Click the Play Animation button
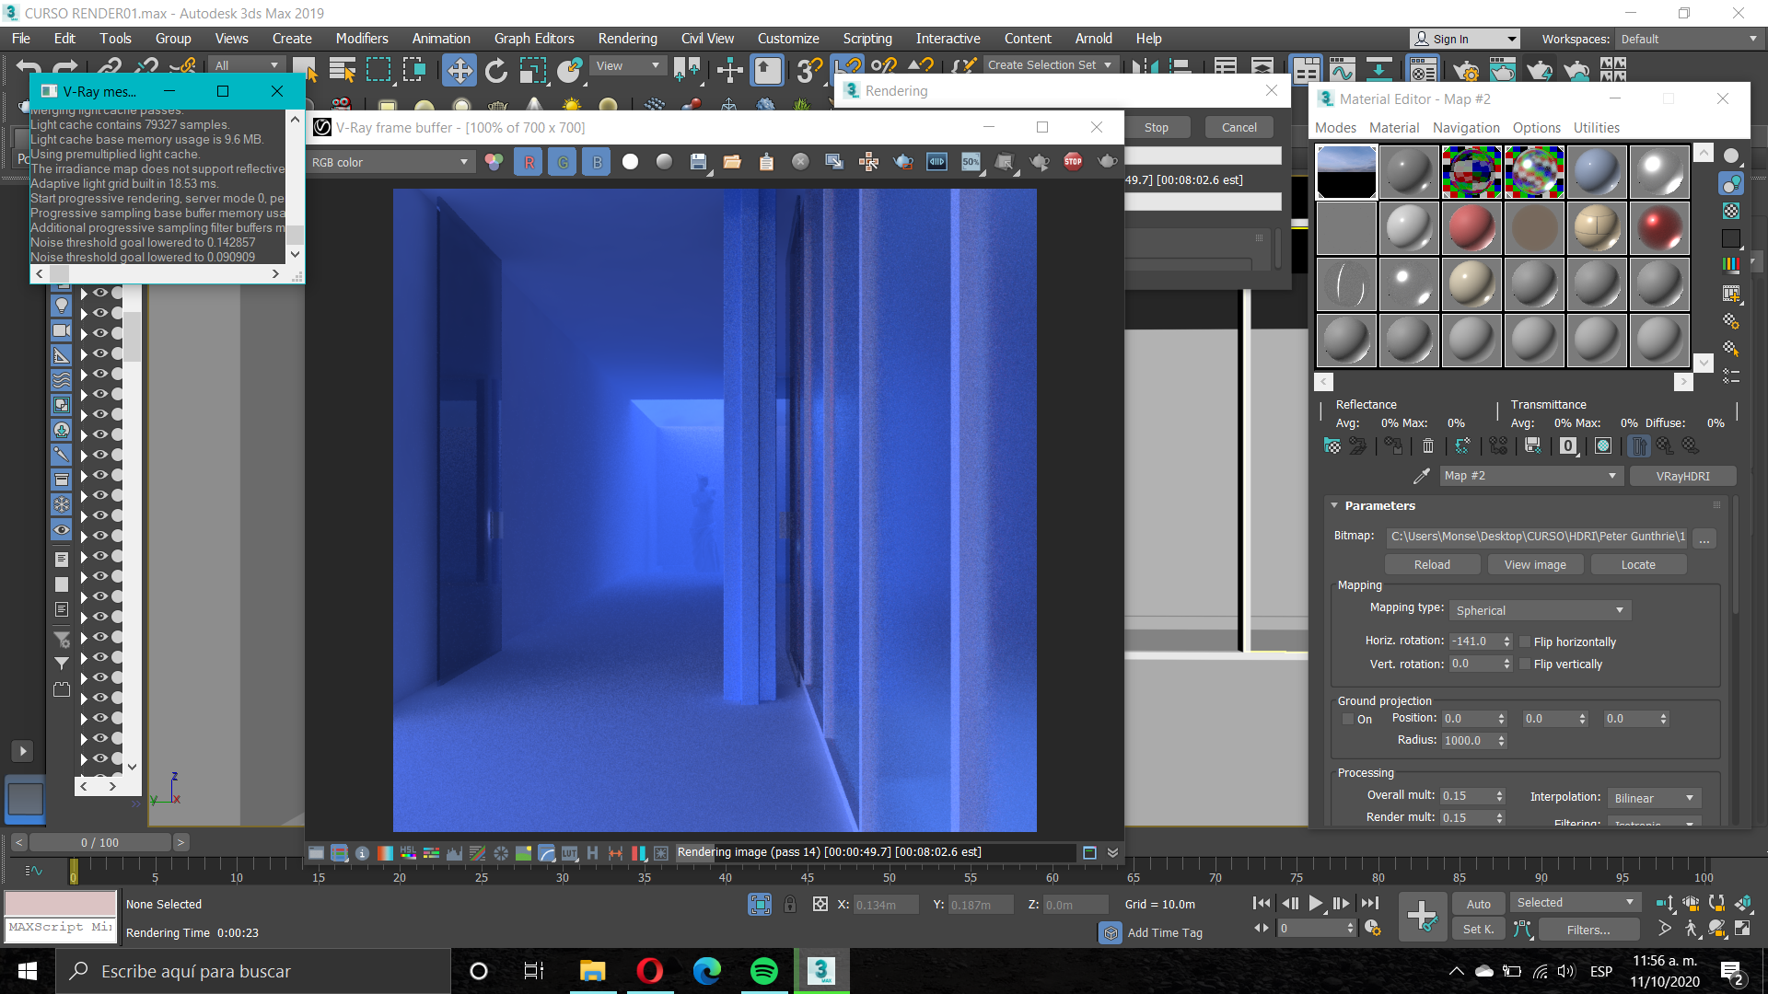Image resolution: width=1768 pixels, height=994 pixels. coord(1316,904)
